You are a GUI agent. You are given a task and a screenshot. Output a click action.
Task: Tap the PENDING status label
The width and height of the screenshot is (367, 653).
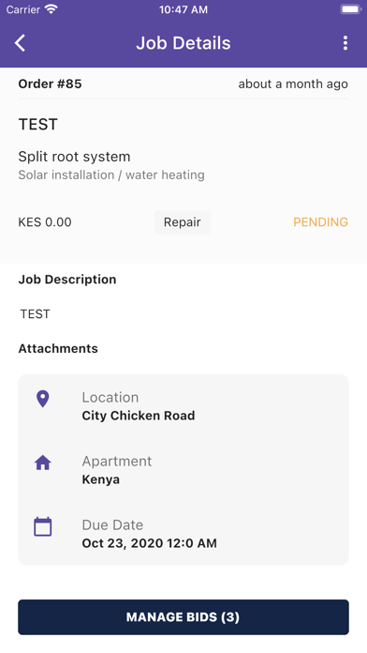[320, 222]
